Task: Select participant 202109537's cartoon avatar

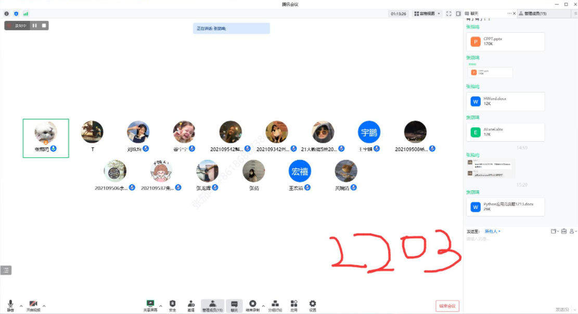Action: point(161,171)
